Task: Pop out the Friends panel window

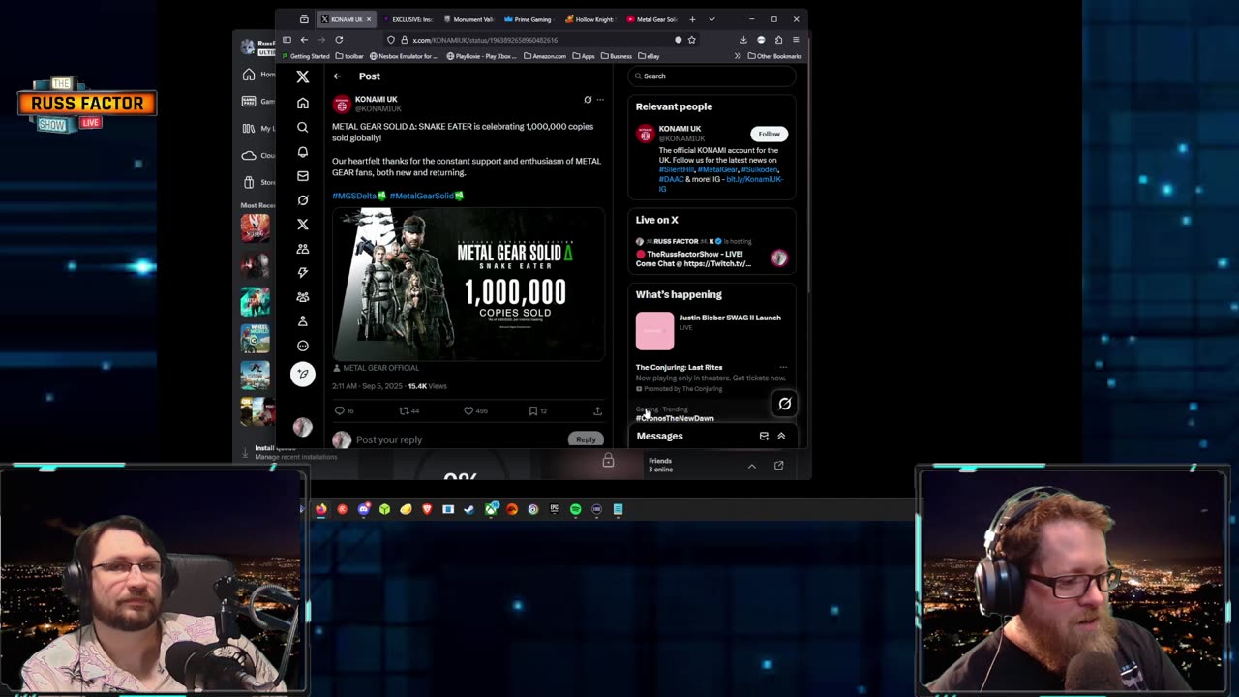Action: pyautogui.click(x=778, y=466)
